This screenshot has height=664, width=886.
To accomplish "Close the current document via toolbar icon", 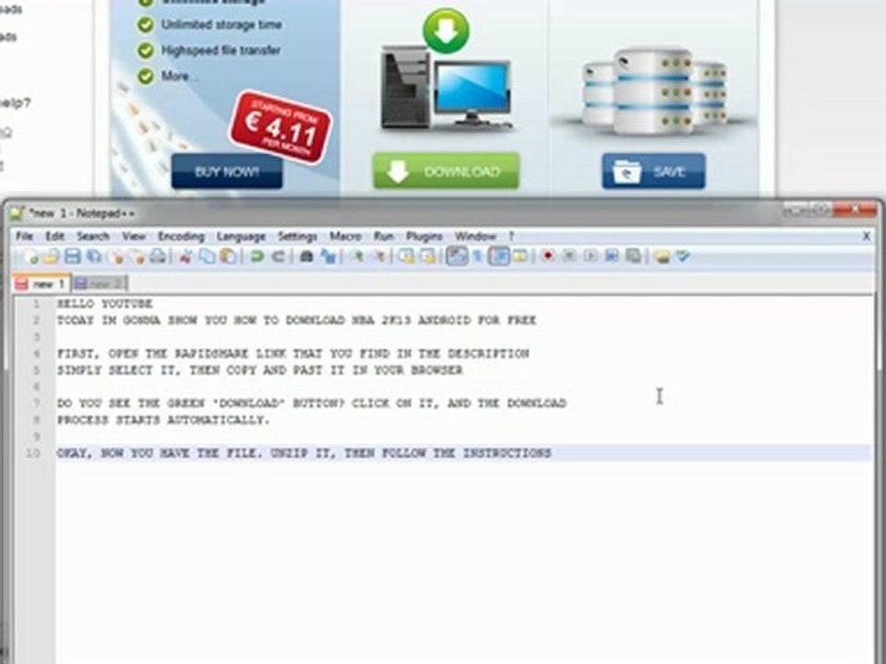I will [117, 257].
